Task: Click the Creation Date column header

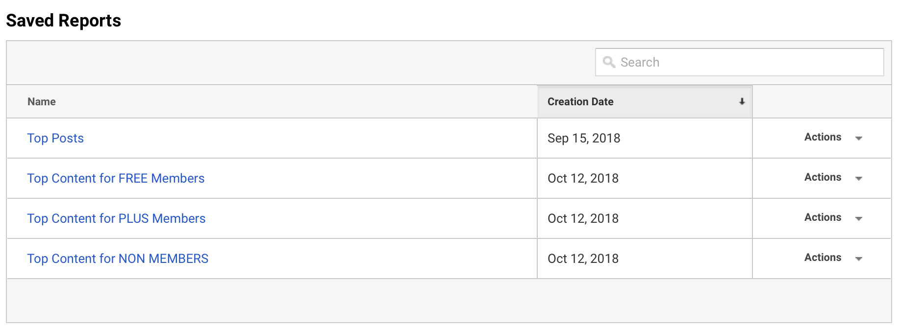Action: pos(580,102)
